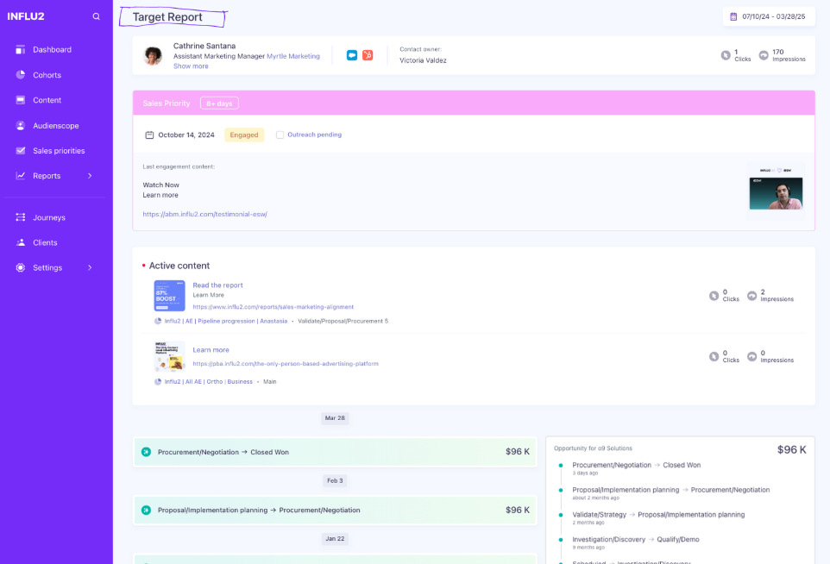Click the 87% BOOST report thumbnail

pos(169,296)
